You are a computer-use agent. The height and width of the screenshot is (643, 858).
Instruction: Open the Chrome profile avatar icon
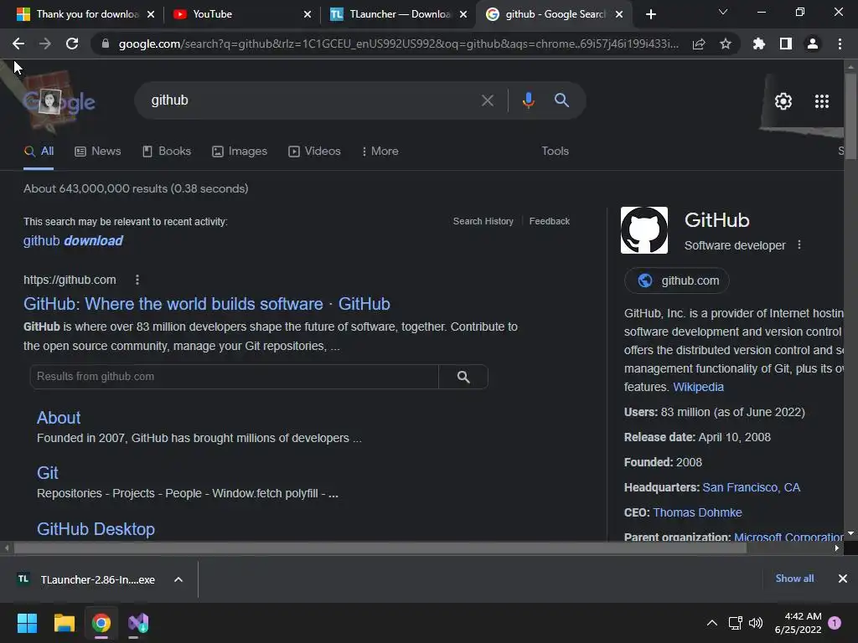813,44
